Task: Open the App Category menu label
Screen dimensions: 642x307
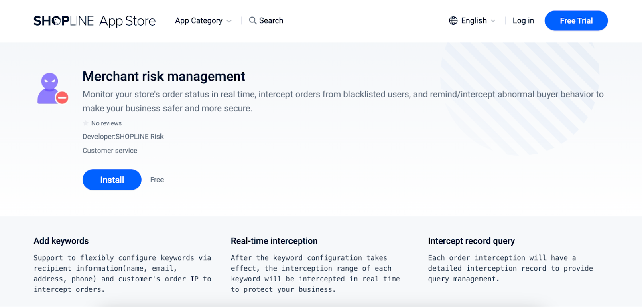Action: pyautogui.click(x=199, y=21)
